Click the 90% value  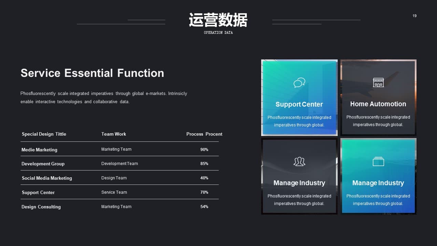pyautogui.click(x=204, y=150)
